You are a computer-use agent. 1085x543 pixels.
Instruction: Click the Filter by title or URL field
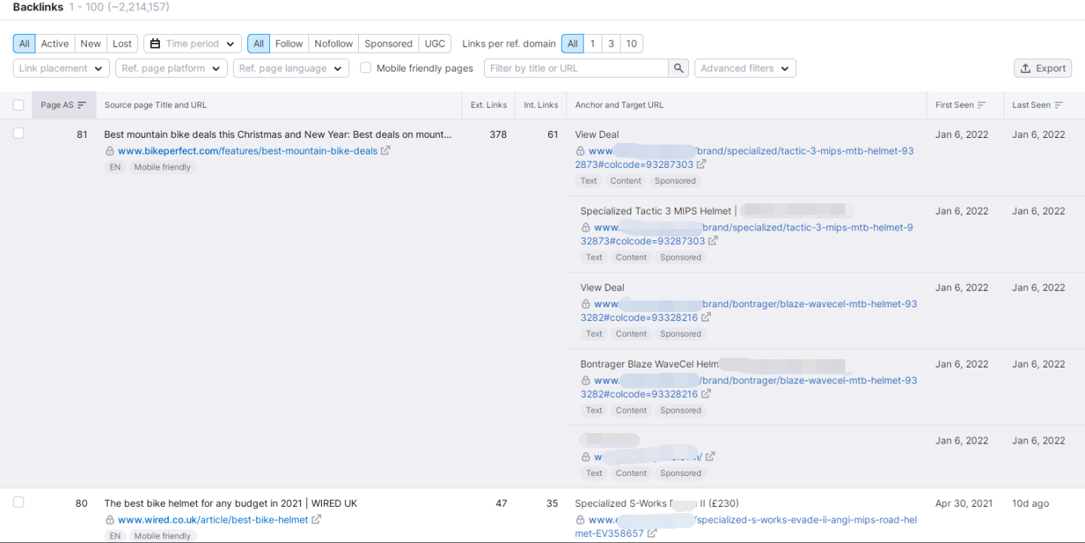coord(576,69)
